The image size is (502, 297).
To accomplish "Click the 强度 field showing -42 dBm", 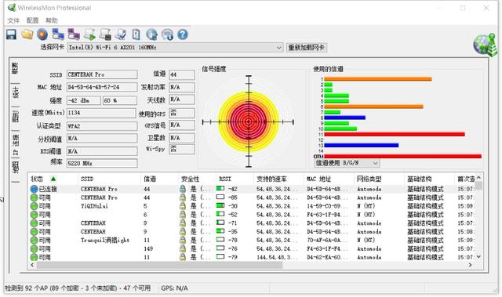I will point(84,100).
